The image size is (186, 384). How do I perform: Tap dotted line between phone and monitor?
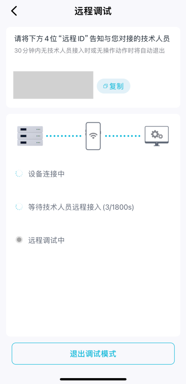pyautogui.click(x=122, y=136)
